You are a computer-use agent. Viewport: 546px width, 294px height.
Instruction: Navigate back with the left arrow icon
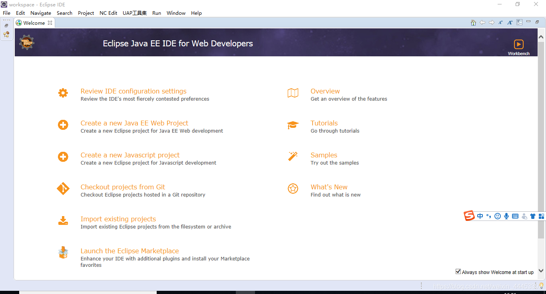pyautogui.click(x=482, y=23)
